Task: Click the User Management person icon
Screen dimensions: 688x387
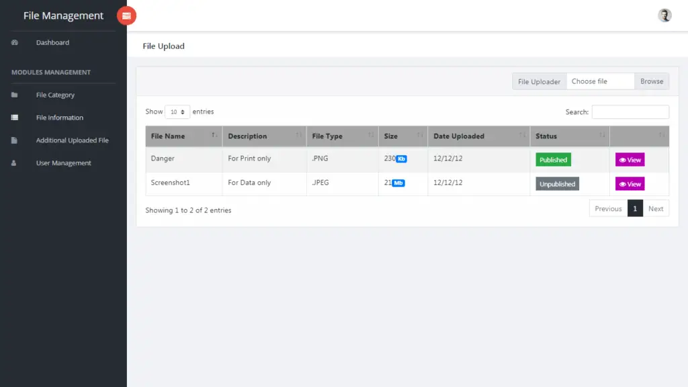Action: 15,163
